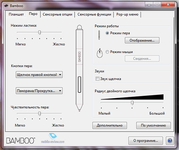
Task: Click the По умолчанию button
Action: tap(153, 125)
